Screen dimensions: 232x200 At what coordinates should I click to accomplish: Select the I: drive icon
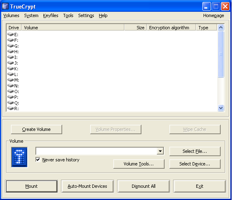(11, 57)
